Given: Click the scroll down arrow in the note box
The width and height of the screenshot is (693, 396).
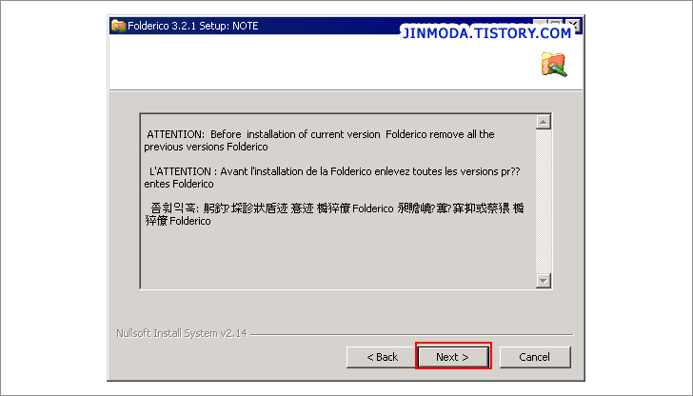Looking at the screenshot, I should click(544, 280).
